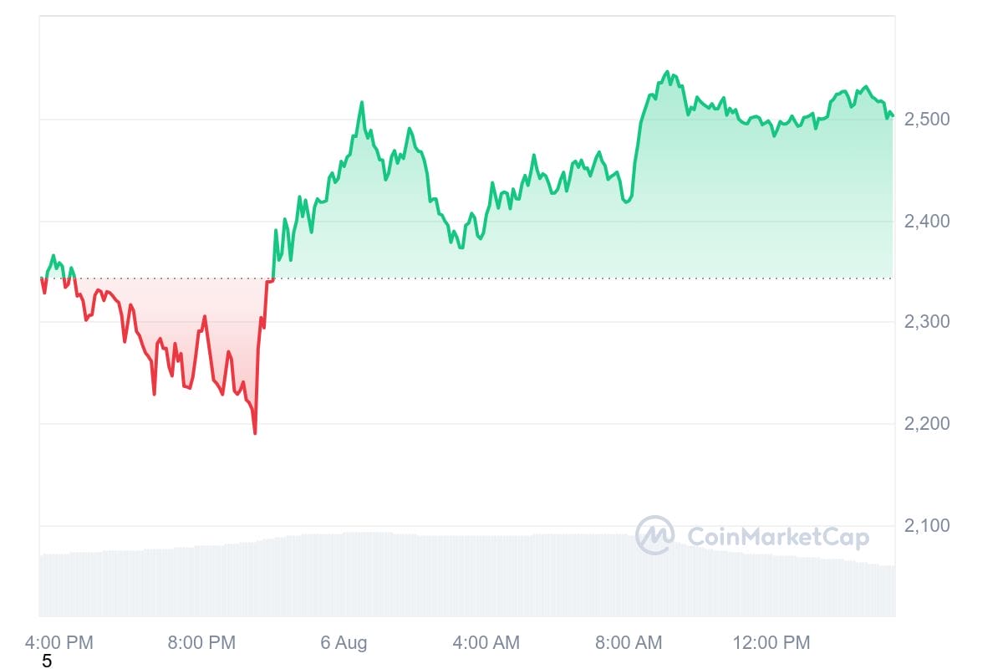The width and height of the screenshot is (1003, 669).
Task: Click the 2,100 price axis label
Action: 926,526
